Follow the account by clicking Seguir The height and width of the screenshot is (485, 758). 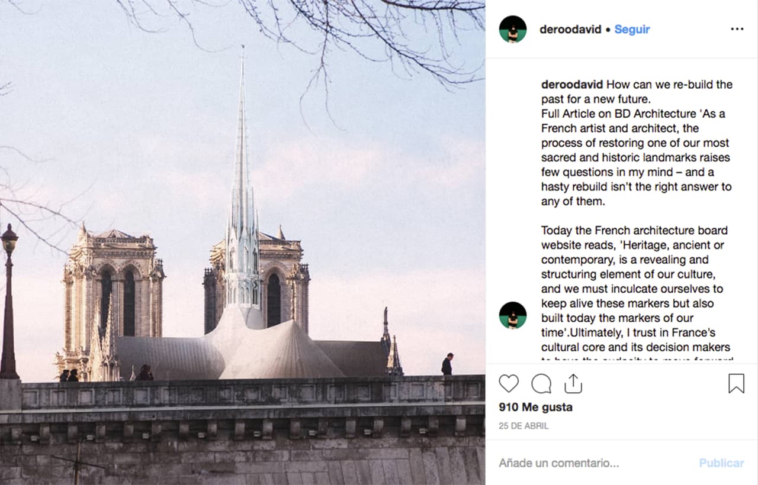(631, 28)
